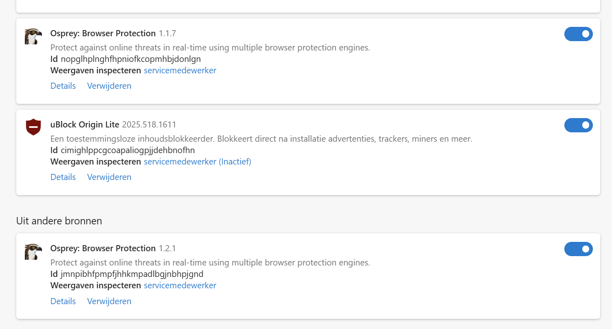612x329 pixels.
Task: Open Details for uBlock Origin Lite
Action: [63, 177]
